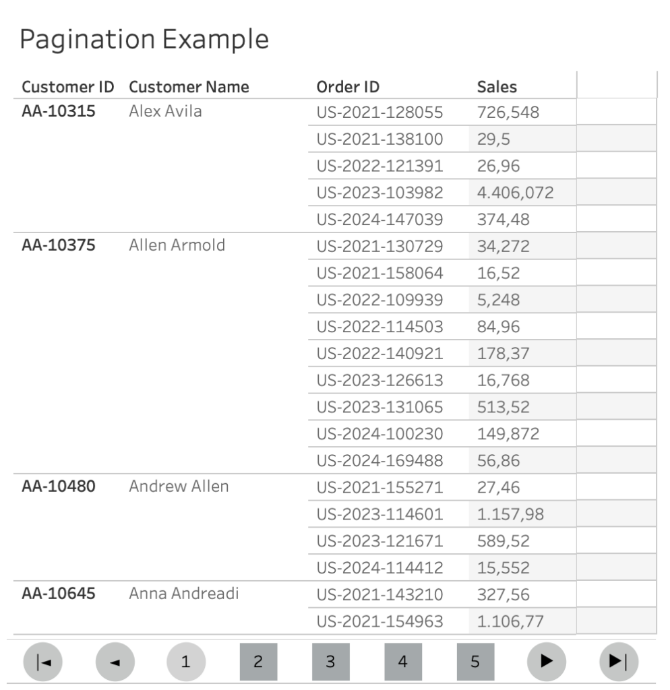Jump to the first page icon

[x=42, y=662]
